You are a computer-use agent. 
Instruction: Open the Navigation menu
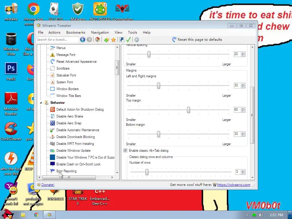click(x=100, y=33)
